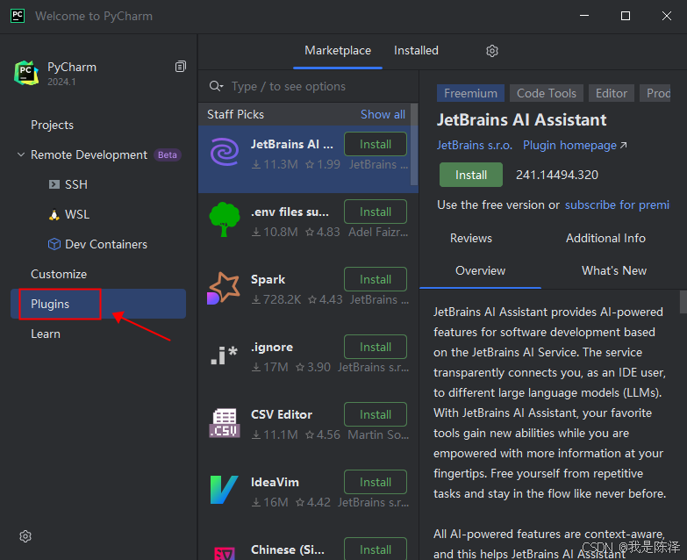This screenshot has width=687, height=560.
Task: Install the Spark plugin
Action: tap(376, 279)
